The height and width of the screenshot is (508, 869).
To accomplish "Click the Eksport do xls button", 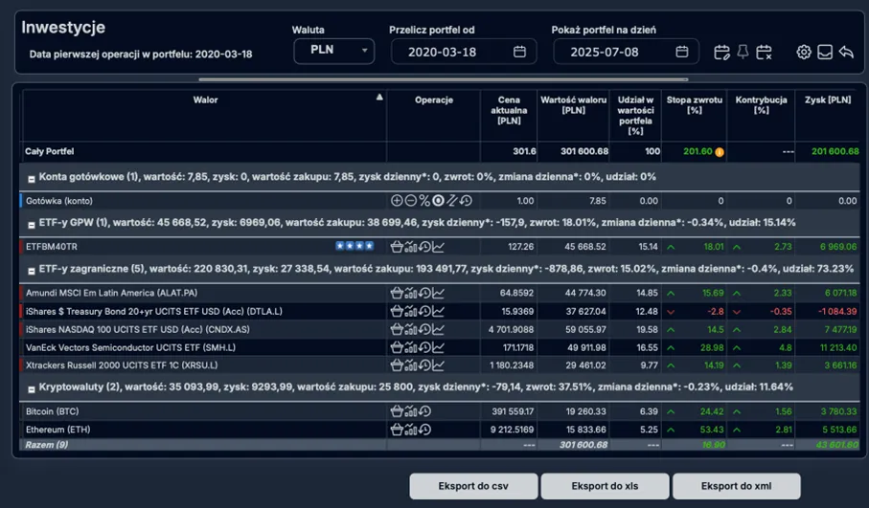I will (605, 486).
